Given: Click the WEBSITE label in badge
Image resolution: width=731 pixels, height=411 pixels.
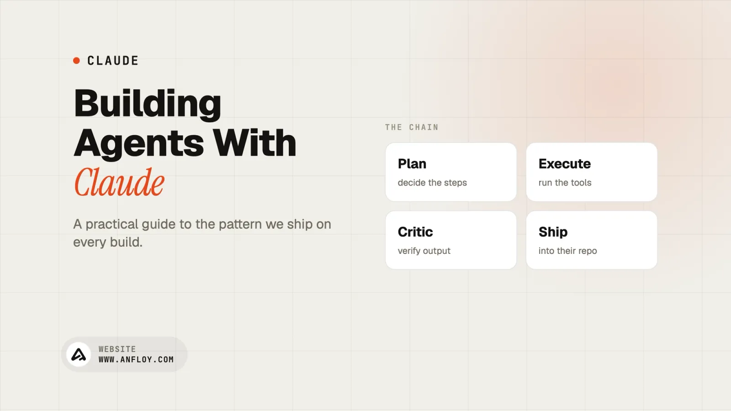Looking at the screenshot, I should (117, 349).
